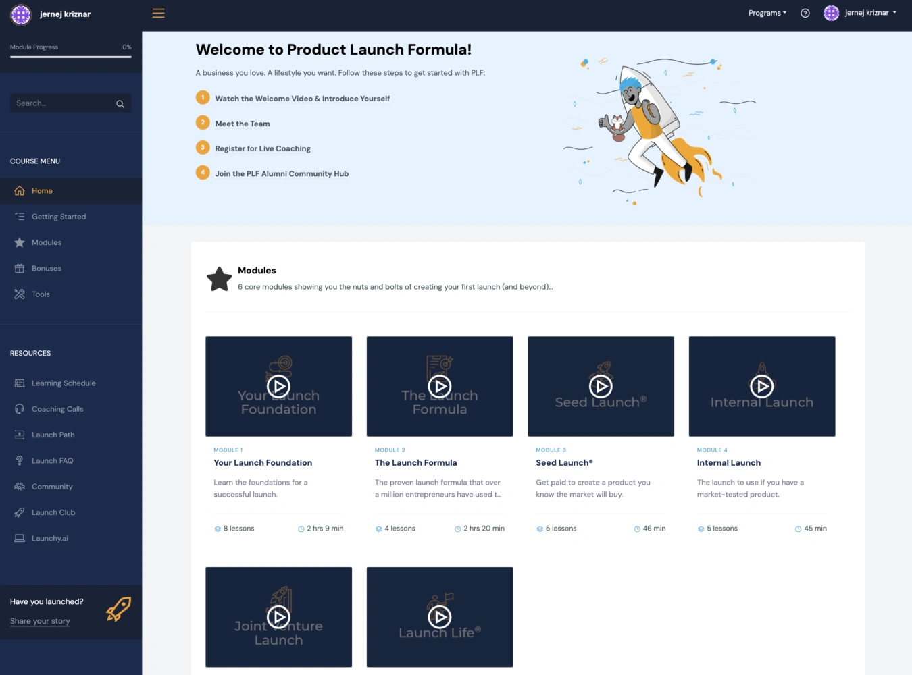Click the Home house icon in sidebar
The image size is (912, 675).
tap(20, 191)
